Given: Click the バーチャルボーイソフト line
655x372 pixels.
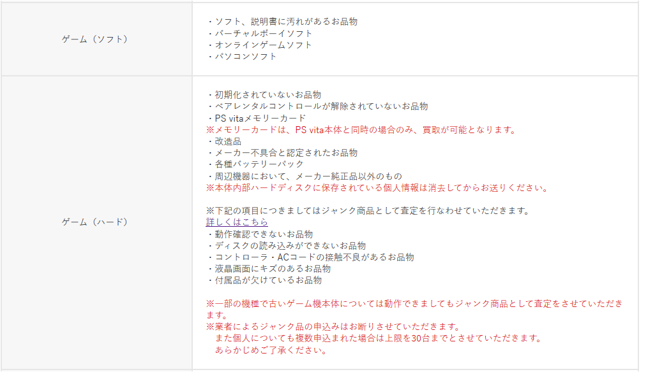Looking at the screenshot, I should click(260, 33).
